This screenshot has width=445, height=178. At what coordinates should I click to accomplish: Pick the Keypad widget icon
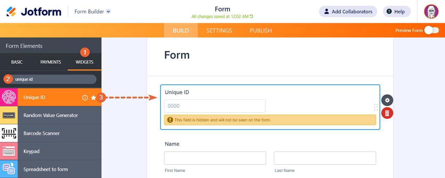tap(9, 152)
